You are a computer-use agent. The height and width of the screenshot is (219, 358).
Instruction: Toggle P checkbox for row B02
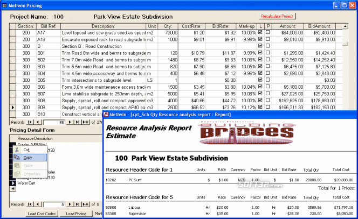pyautogui.click(x=268, y=60)
